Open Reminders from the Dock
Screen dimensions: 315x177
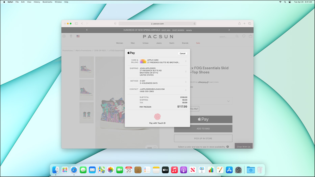[x=147, y=170]
